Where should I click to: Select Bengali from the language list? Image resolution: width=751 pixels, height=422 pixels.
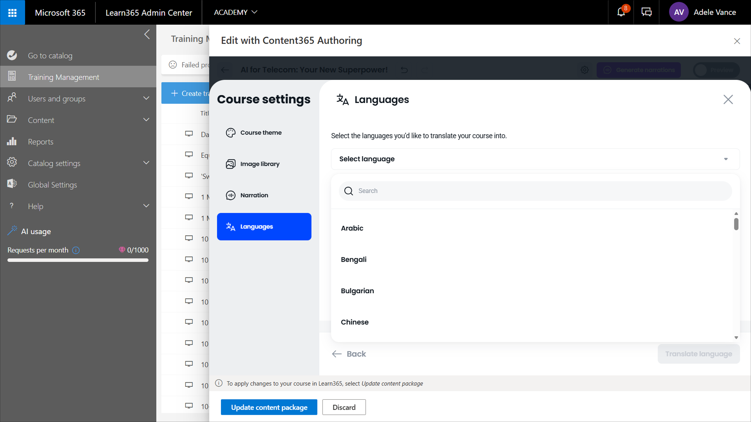click(x=353, y=260)
